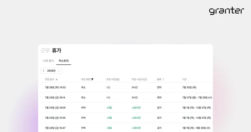
Task: Click period 1월 1일 (목) - 9월 30일 (수)
Action: [x=196, y=128]
